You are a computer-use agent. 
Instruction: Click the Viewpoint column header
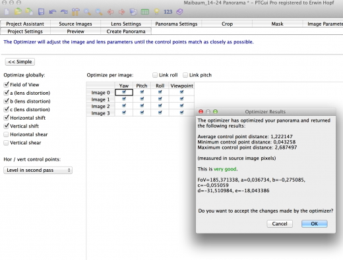(181, 86)
